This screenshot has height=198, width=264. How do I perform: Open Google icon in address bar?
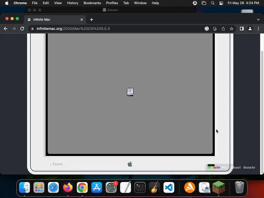tap(207, 29)
